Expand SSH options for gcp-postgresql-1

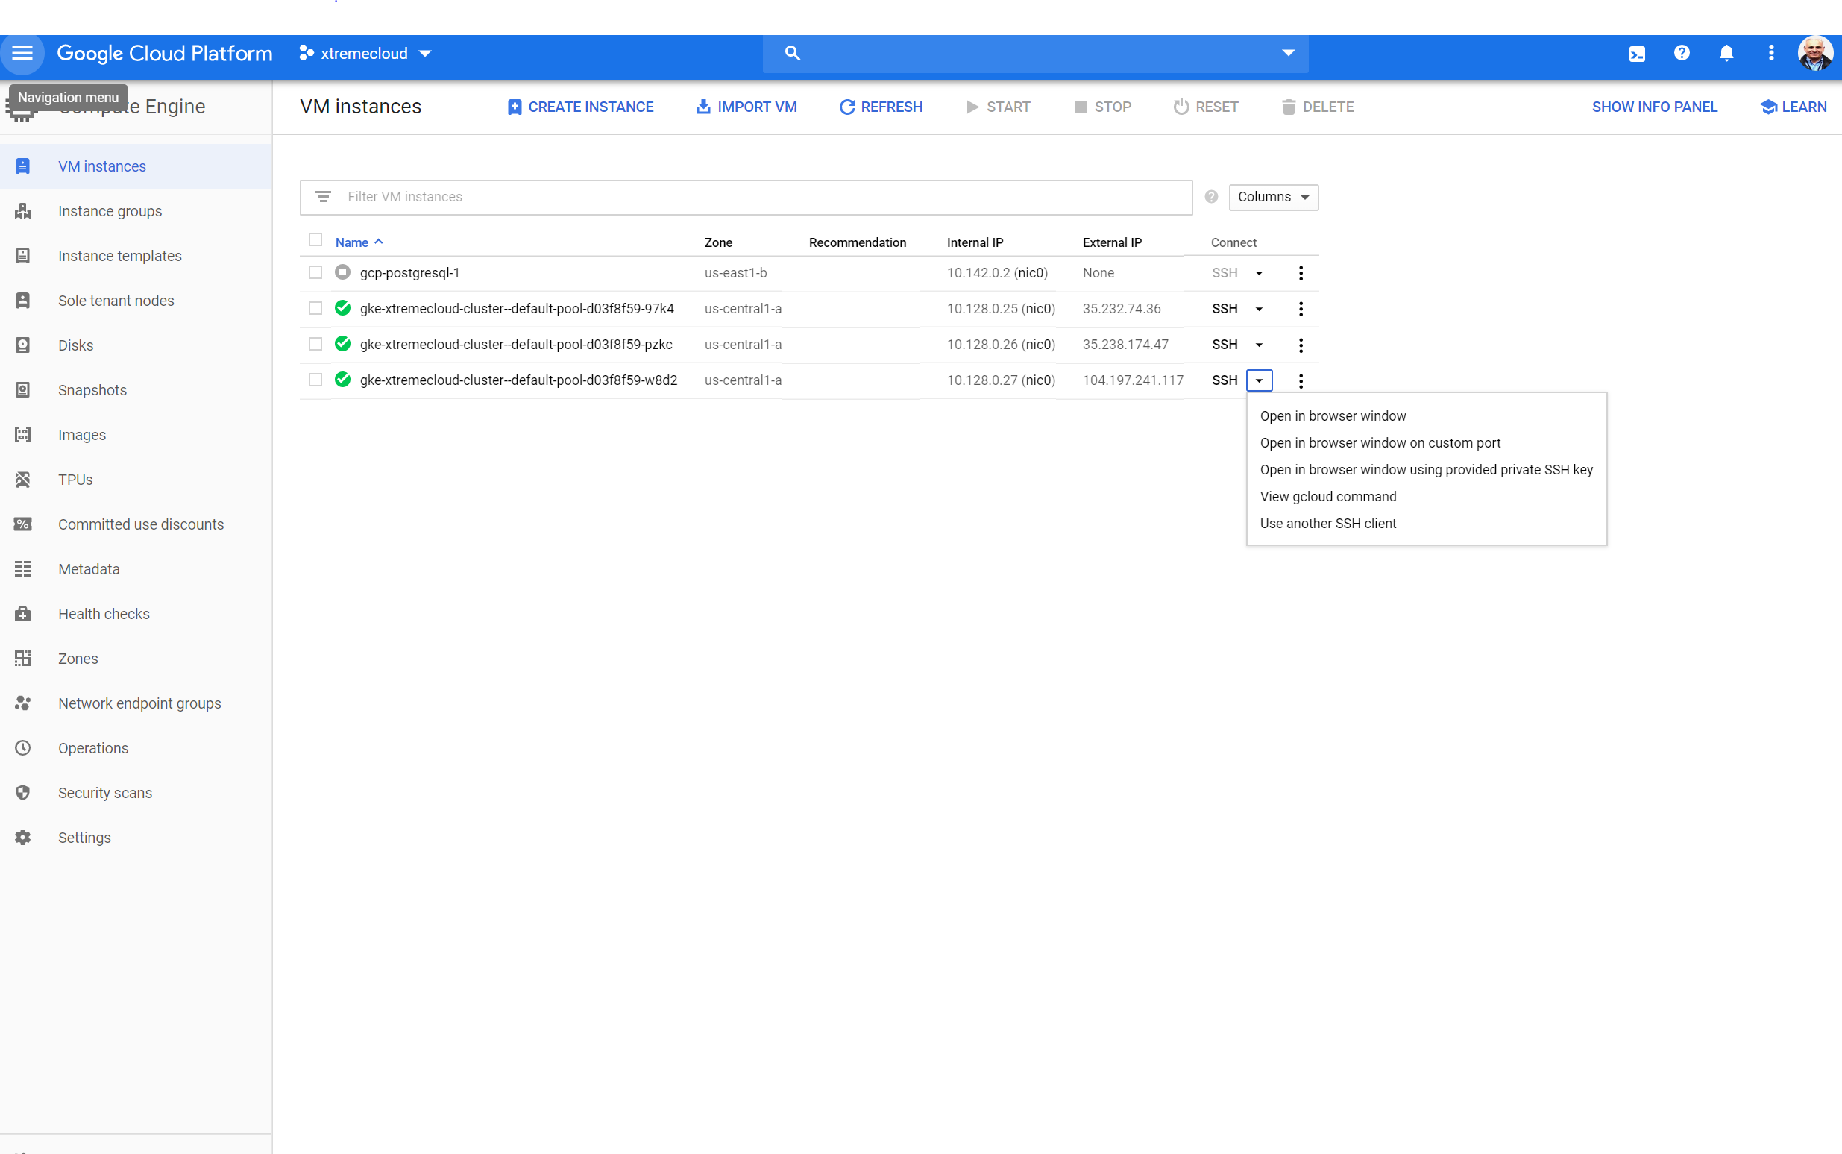(1259, 273)
